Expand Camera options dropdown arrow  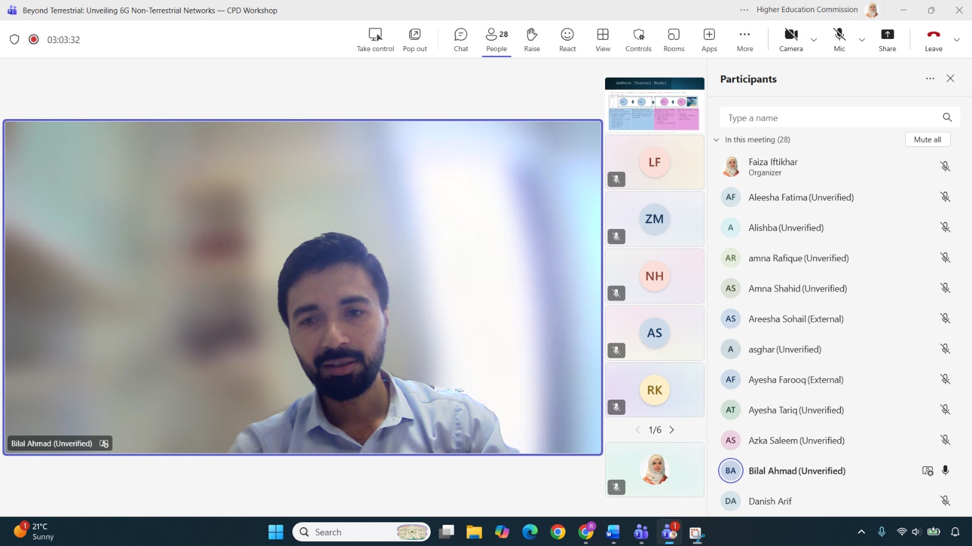[x=814, y=40]
